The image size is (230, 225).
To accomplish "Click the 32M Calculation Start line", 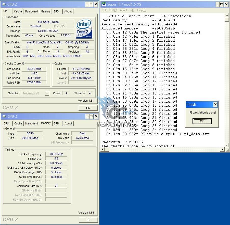I will coord(150,16).
